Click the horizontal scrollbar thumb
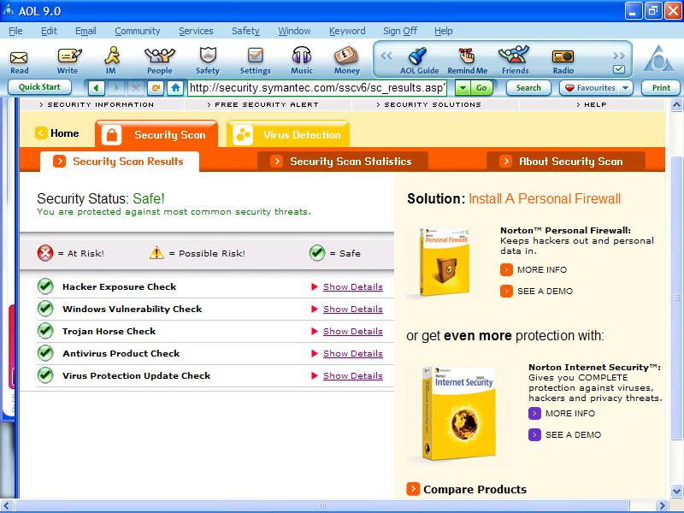The image size is (684, 513). 322,506
